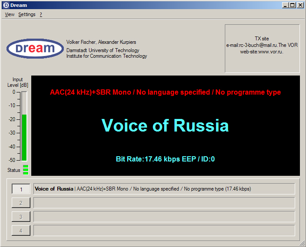
Task: Open the ? help menu
Action: tap(41, 14)
